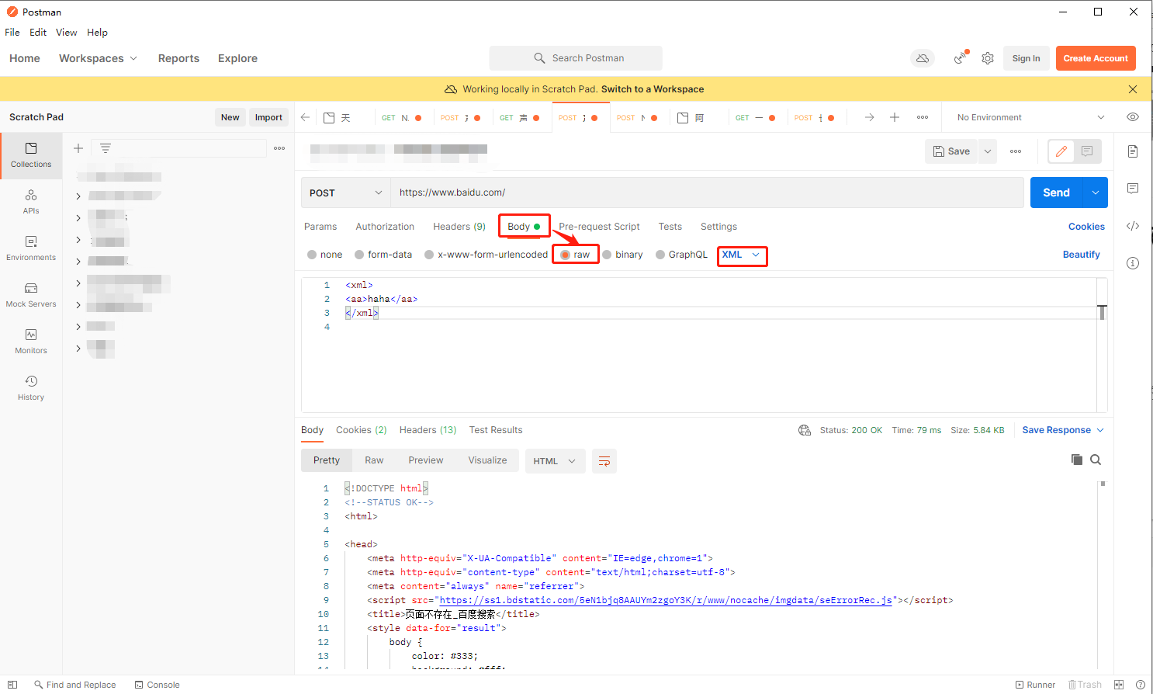Viewport: 1153px width, 694px height.
Task: Open the response Cookies (2) tab
Action: [x=362, y=430]
